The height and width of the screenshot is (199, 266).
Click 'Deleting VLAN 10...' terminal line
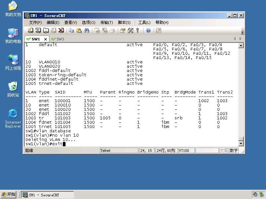point(51,140)
